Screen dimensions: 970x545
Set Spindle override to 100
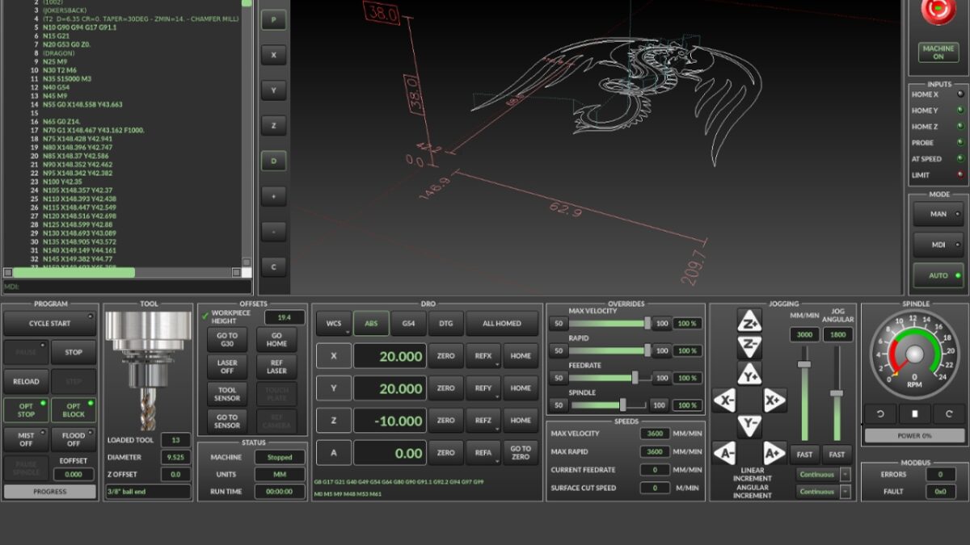[x=660, y=405]
